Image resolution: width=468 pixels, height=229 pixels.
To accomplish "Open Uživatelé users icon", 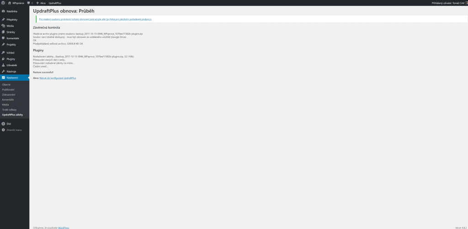I will pos(3,65).
